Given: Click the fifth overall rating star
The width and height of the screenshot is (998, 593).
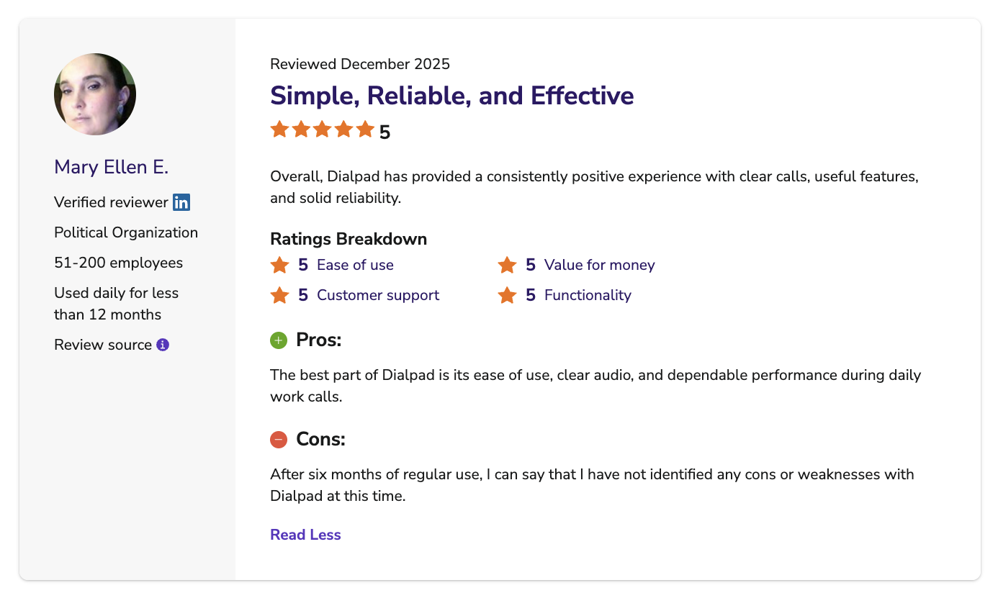Looking at the screenshot, I should coord(365,130).
